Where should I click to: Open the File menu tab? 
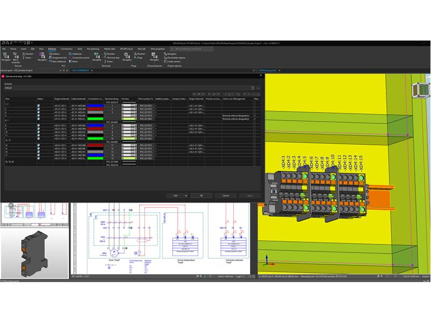point(4,49)
